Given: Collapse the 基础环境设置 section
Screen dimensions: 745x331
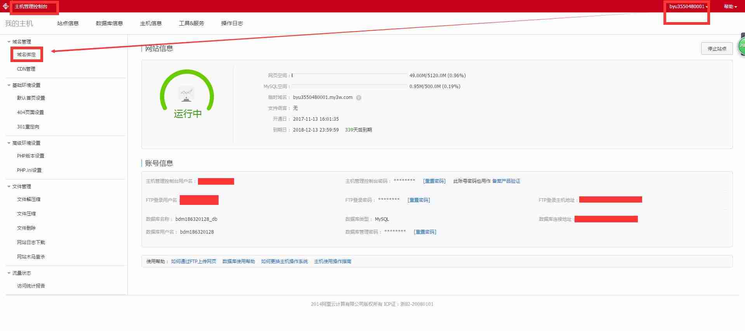Looking at the screenshot, I should click(x=9, y=85).
